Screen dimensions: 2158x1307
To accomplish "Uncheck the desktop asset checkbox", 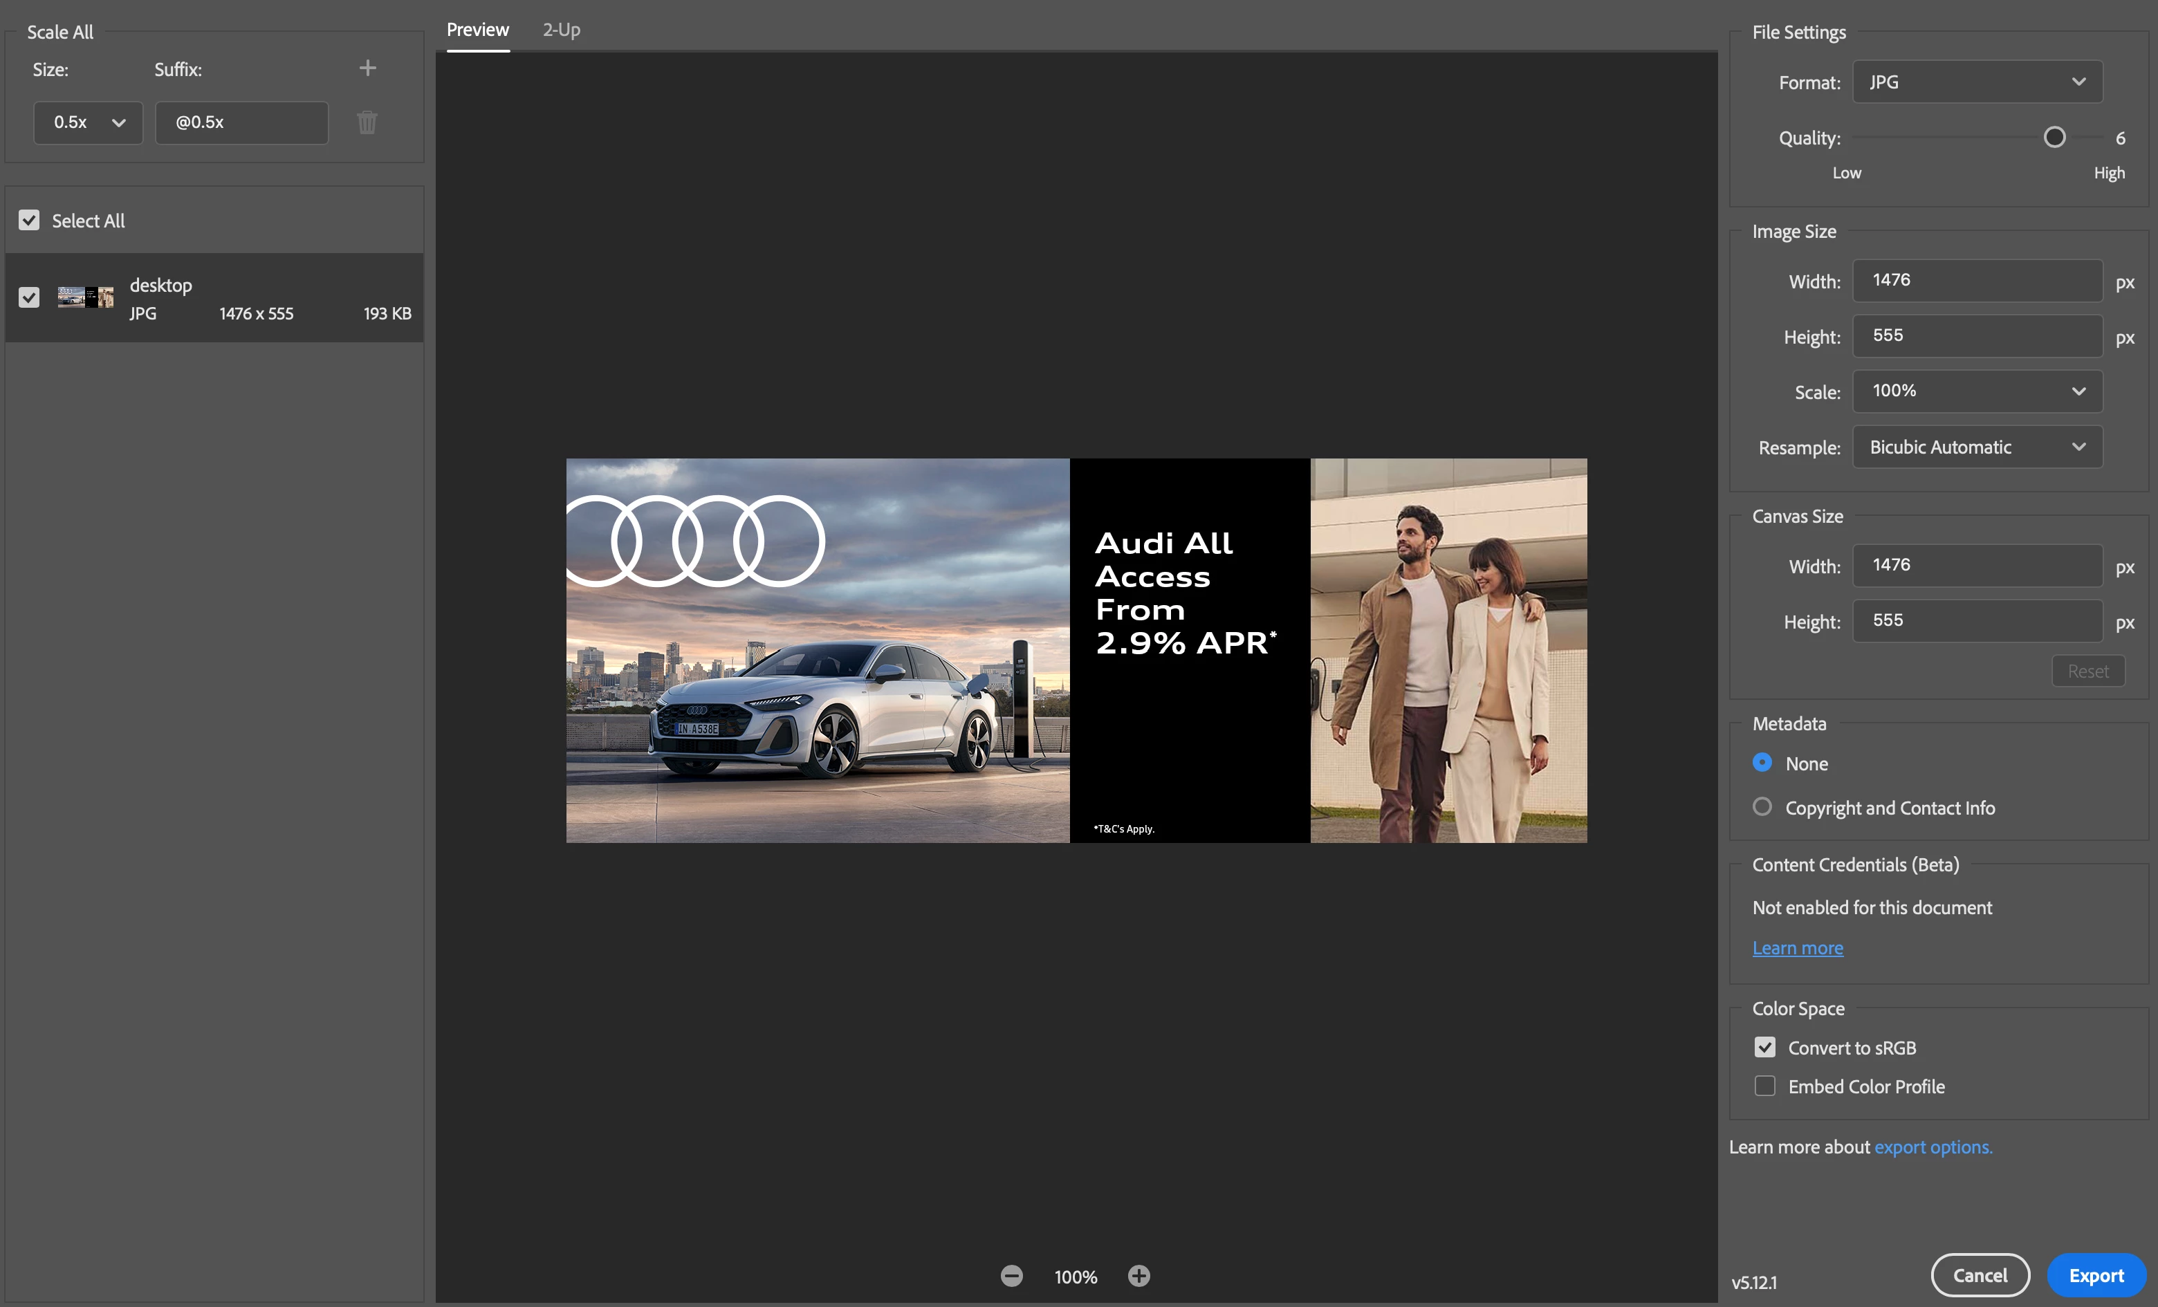I will (29, 297).
